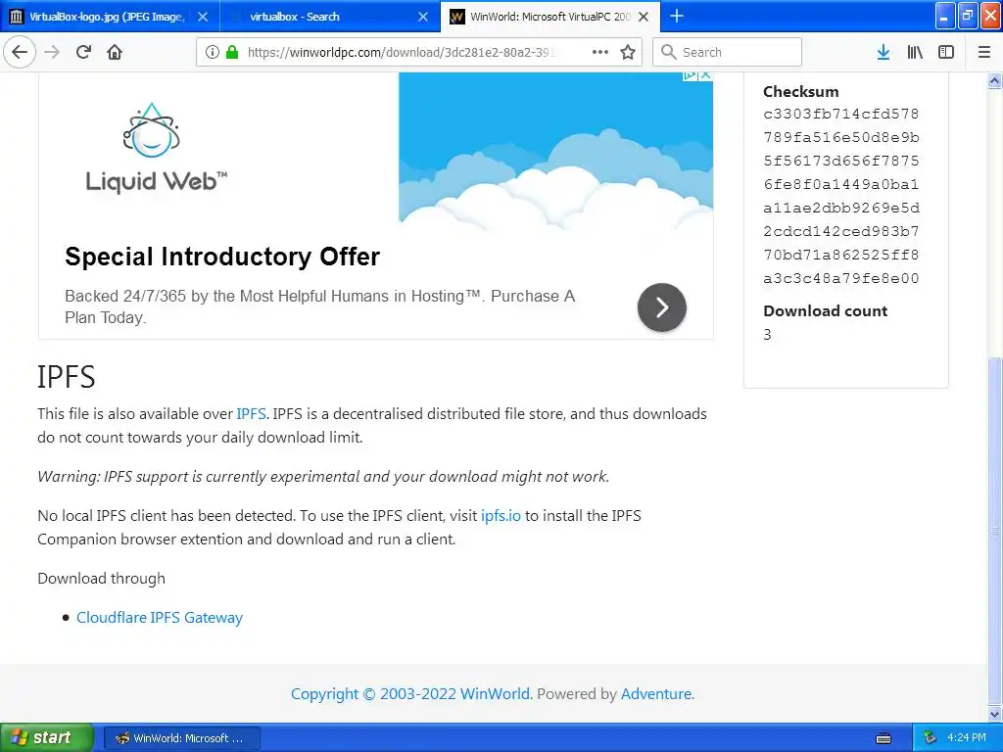Show site information icon in address bar
This screenshot has height=752, width=1003.
213,52
